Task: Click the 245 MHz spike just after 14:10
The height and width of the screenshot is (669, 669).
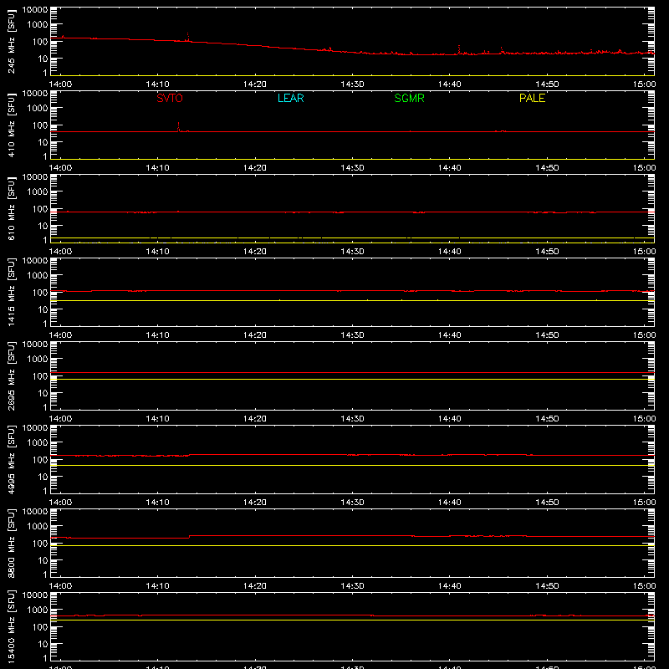Action: [187, 37]
